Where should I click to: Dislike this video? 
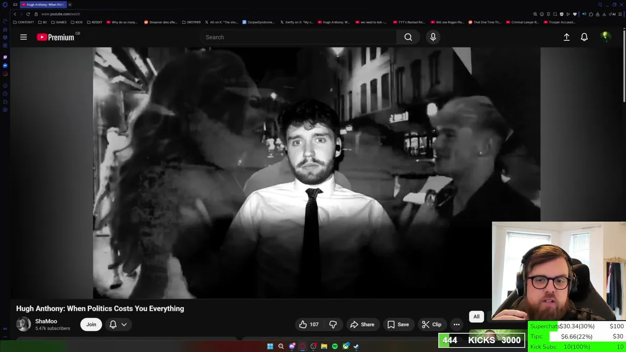pos(333,324)
